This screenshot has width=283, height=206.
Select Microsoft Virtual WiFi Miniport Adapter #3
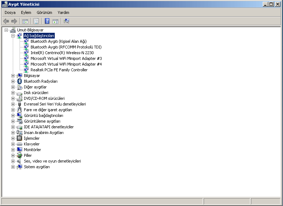click(x=66, y=58)
